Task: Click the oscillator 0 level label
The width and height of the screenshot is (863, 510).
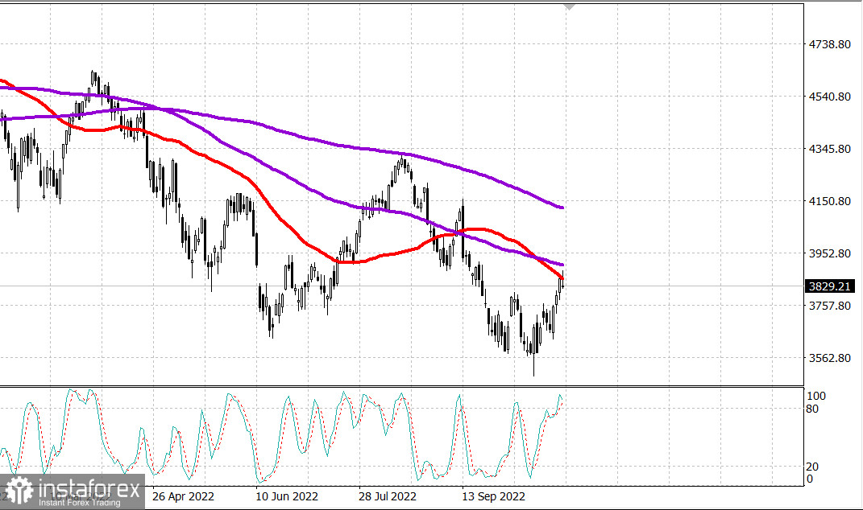Action: tap(809, 479)
